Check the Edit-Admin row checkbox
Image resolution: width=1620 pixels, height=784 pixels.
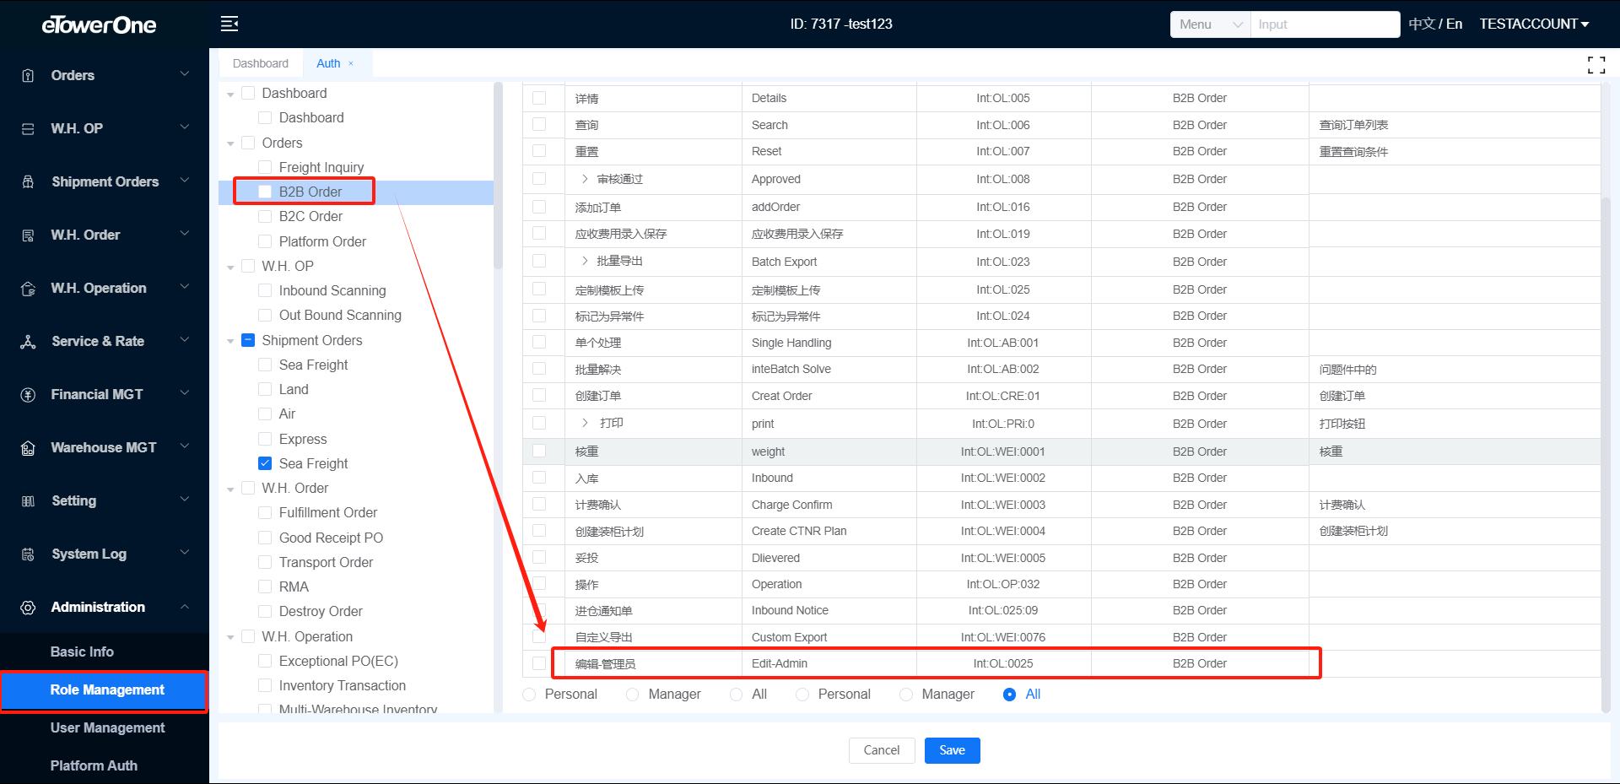(539, 663)
